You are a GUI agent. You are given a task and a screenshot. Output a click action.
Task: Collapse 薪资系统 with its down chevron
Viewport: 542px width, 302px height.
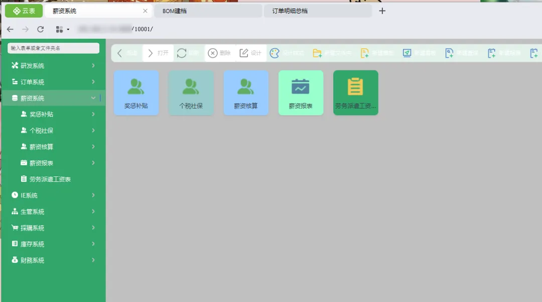click(93, 98)
